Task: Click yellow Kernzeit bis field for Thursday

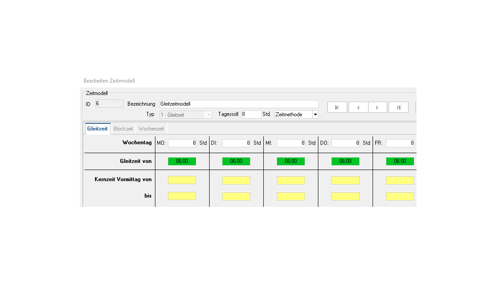Action: click(345, 196)
